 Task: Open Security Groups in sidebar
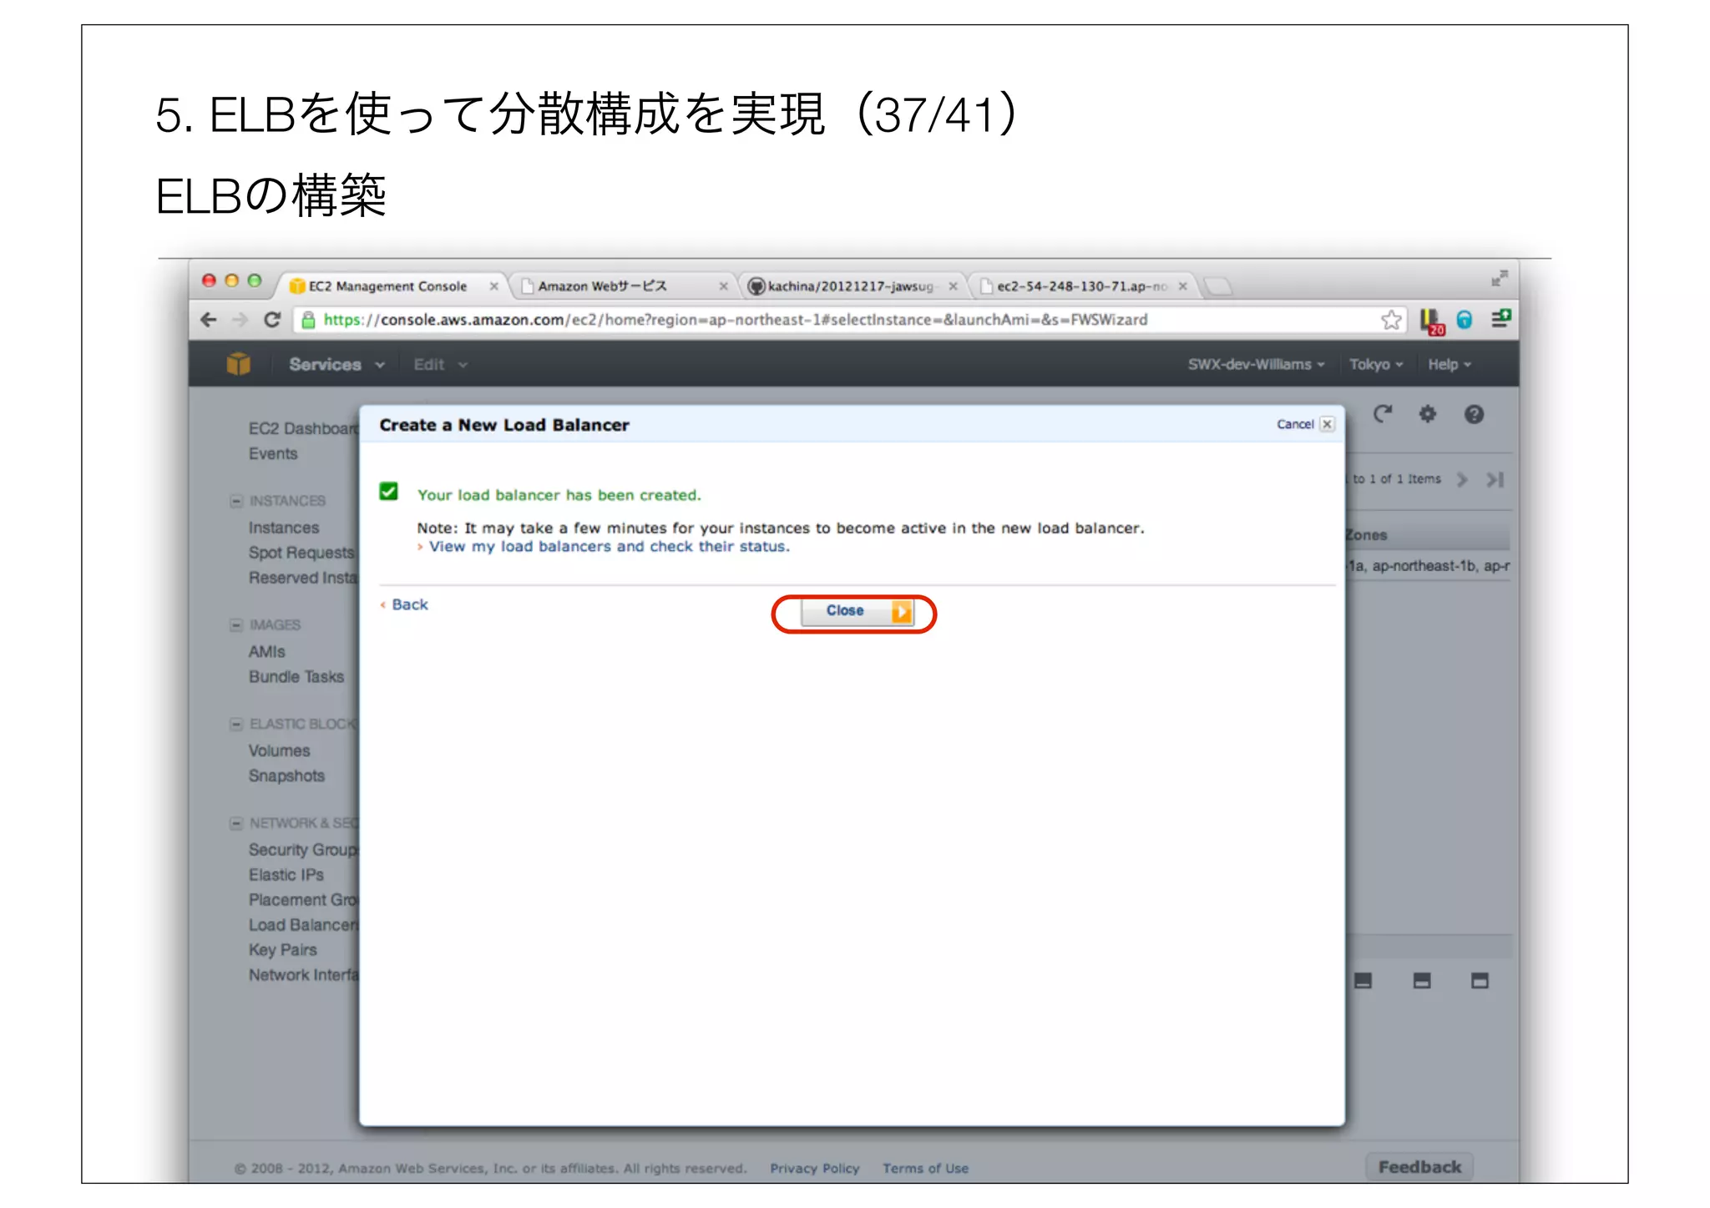tap(303, 850)
